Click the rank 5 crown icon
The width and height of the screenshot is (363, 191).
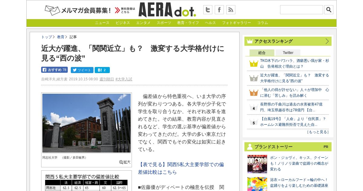253,122
